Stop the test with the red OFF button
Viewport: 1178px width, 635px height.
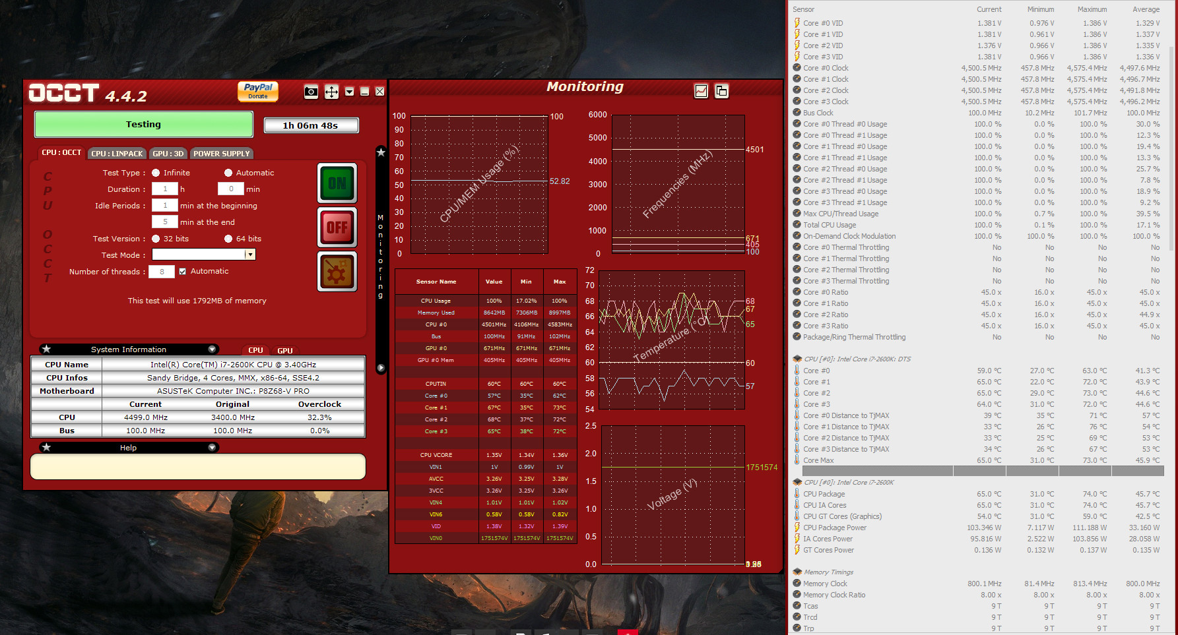[337, 227]
